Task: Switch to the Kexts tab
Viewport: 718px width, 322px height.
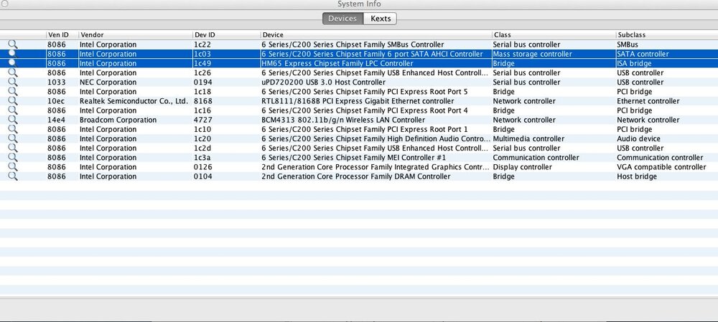Action: pyautogui.click(x=381, y=19)
